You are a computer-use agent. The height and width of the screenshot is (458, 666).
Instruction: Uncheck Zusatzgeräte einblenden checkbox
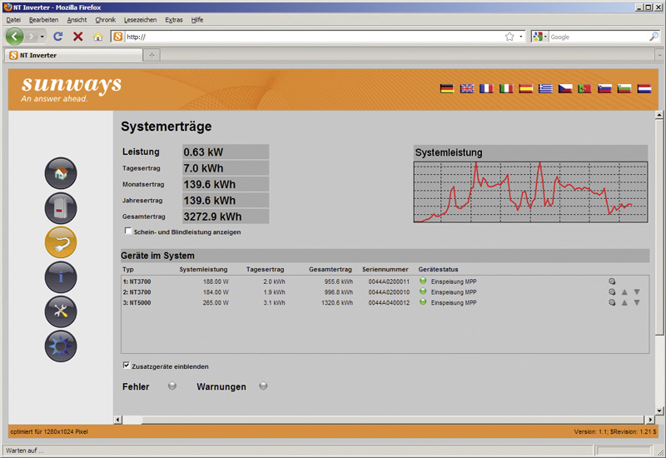pyautogui.click(x=127, y=365)
